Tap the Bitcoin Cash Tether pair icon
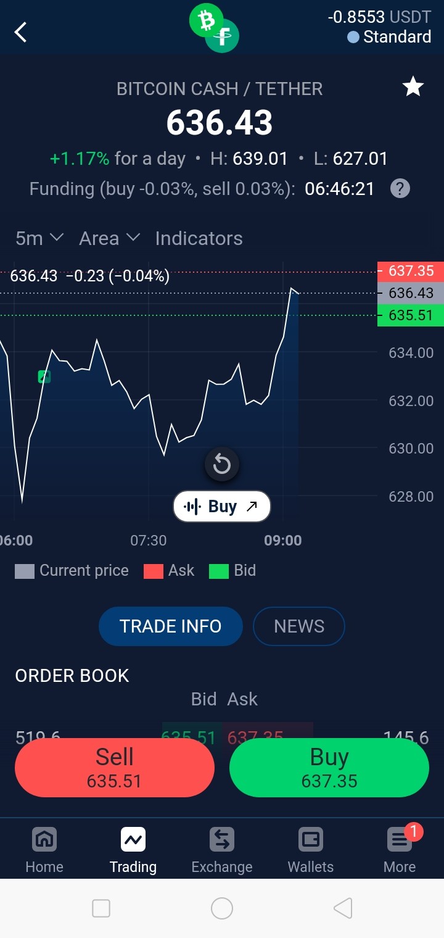This screenshot has width=444, height=938. (x=214, y=28)
